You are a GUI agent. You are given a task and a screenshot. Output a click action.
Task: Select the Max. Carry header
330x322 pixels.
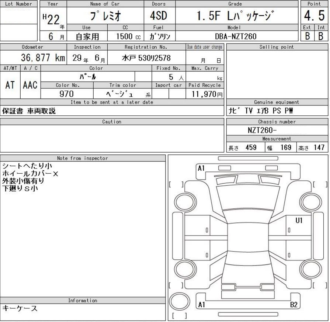[x=205, y=68]
